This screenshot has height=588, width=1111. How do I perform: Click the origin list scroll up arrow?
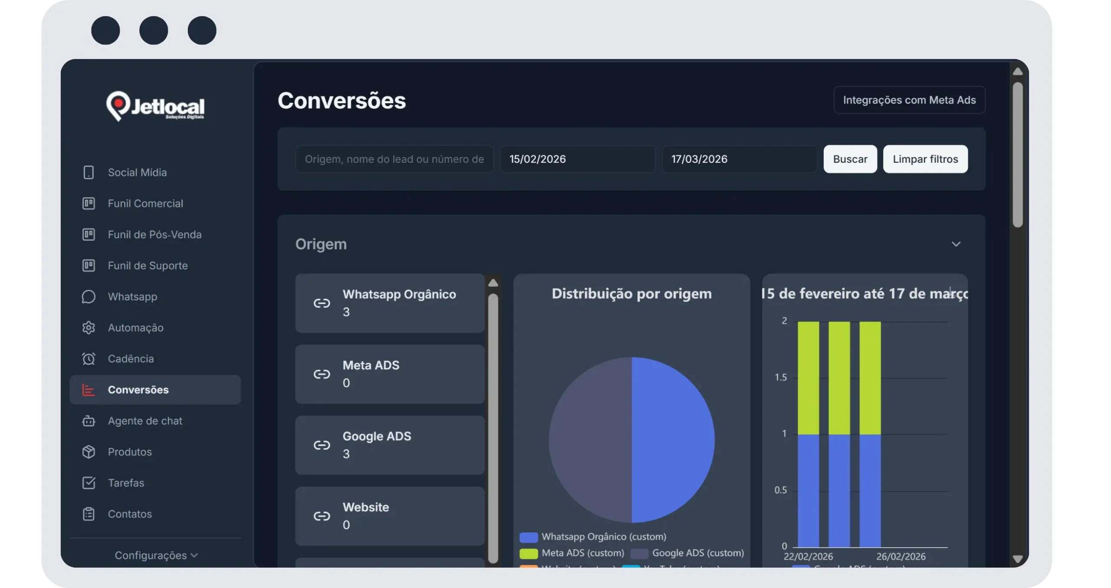pyautogui.click(x=493, y=283)
